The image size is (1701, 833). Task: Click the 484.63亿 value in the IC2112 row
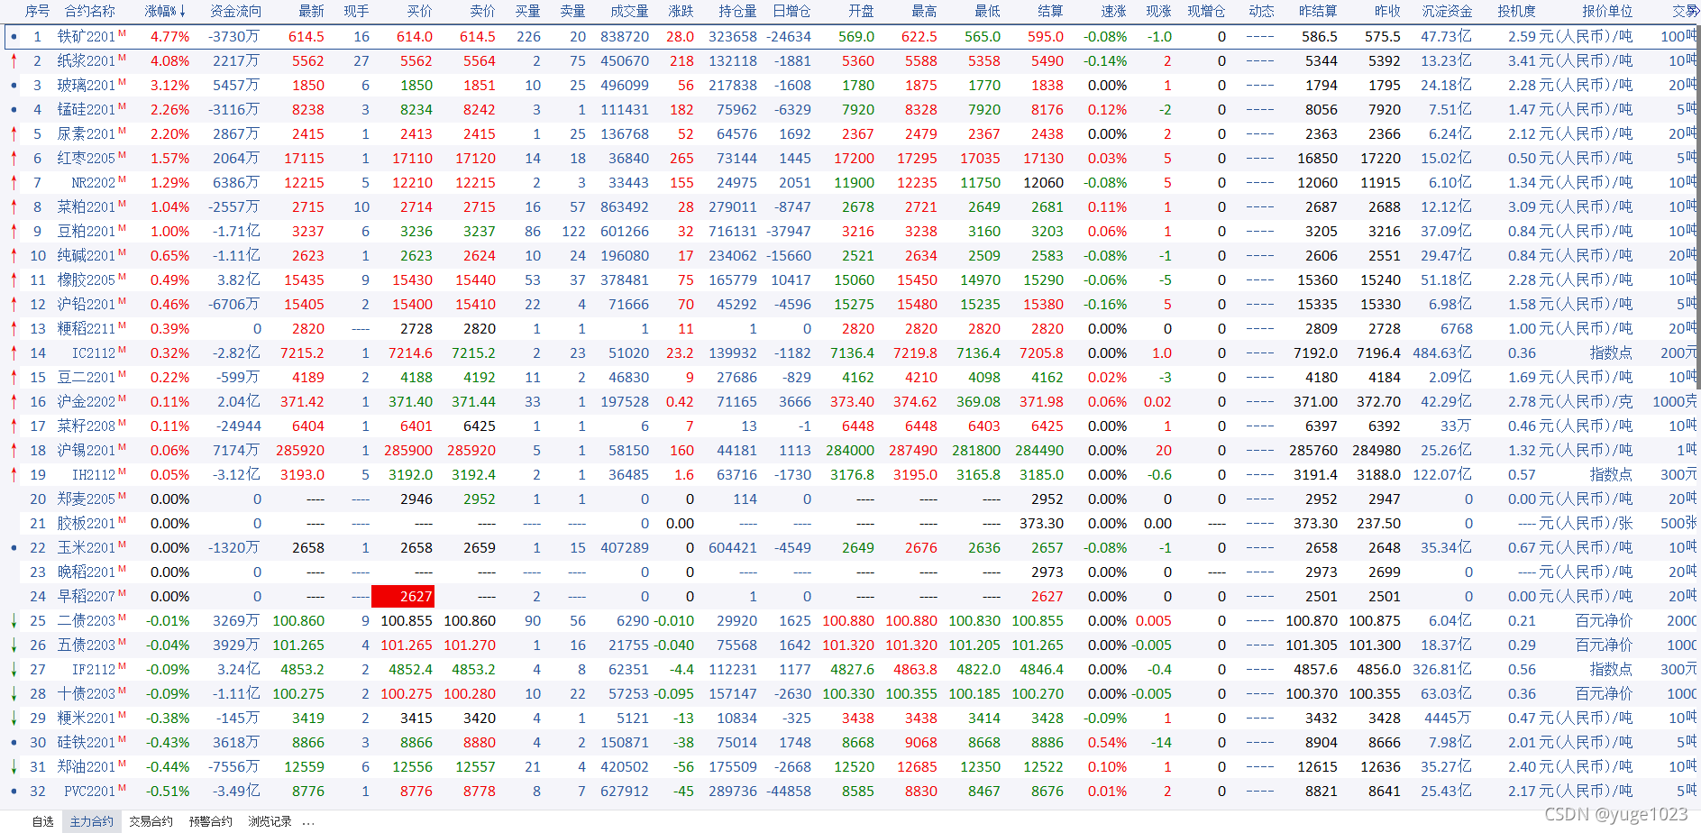click(x=1442, y=353)
